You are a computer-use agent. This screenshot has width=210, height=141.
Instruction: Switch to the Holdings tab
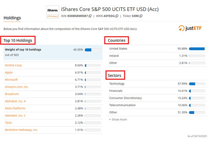pos(12,18)
